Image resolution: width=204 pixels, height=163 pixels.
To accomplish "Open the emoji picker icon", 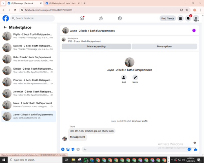I will [x=189, y=150].
